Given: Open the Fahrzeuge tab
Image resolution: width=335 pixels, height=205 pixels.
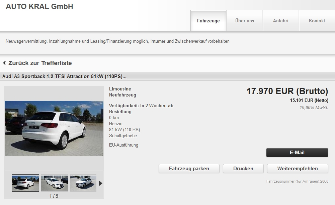Looking at the screenshot, I should 208,21.
